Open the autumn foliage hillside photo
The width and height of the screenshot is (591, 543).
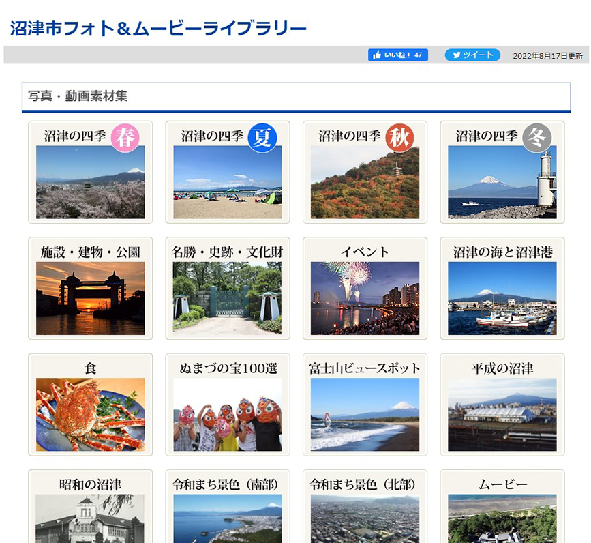point(365,182)
